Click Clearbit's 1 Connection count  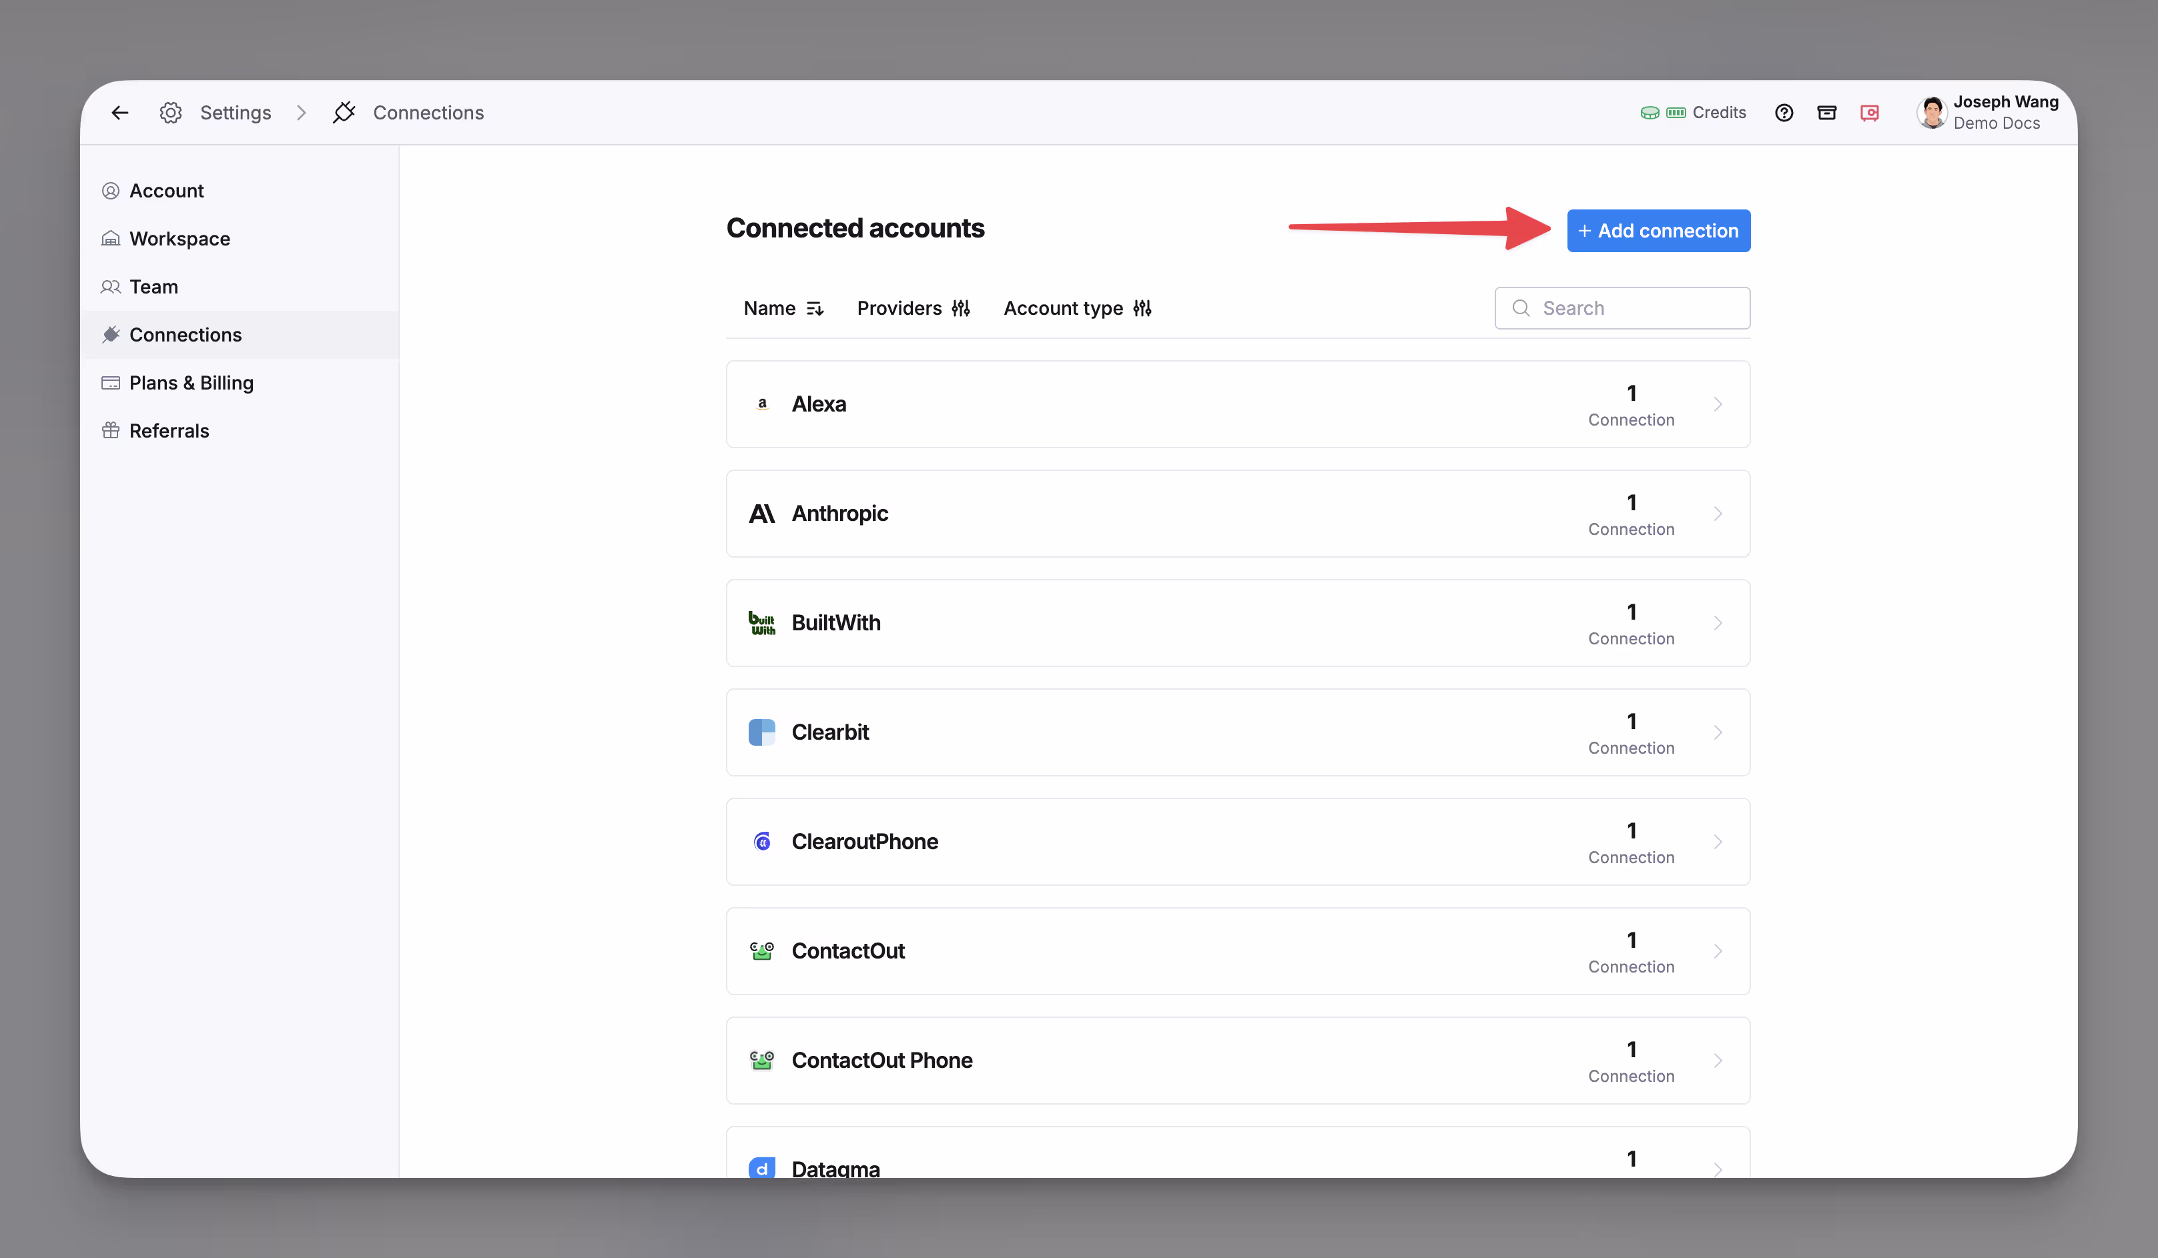point(1630,734)
